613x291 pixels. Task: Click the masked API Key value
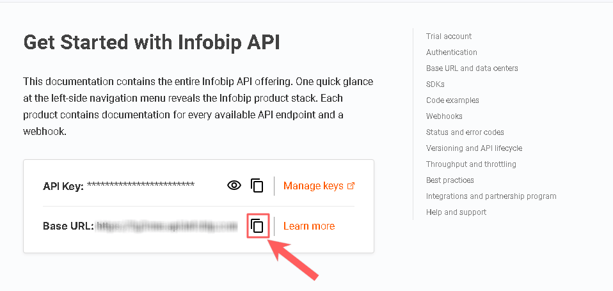click(140, 185)
